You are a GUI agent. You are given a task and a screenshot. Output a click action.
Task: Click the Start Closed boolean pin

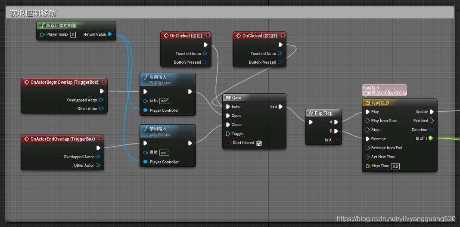tap(228, 143)
